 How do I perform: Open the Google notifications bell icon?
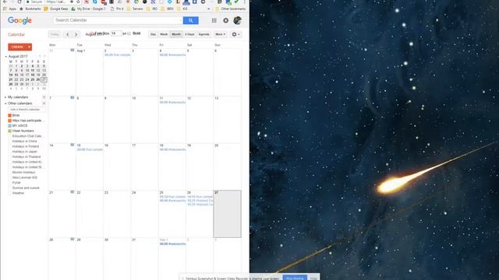(x=225, y=20)
